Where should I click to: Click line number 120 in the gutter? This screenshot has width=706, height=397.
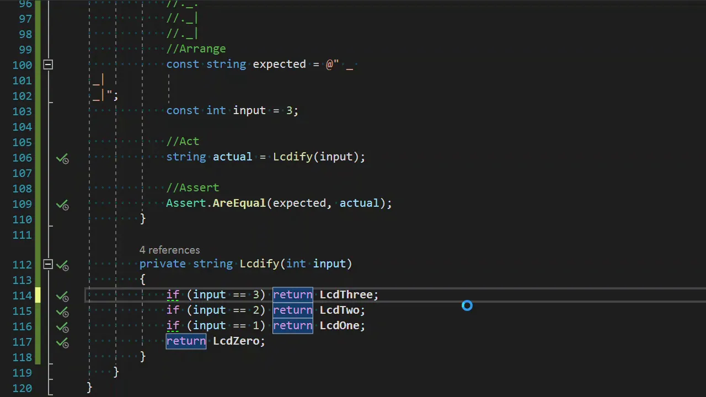pyautogui.click(x=22, y=388)
